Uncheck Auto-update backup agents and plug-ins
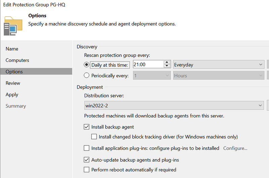 (87, 160)
